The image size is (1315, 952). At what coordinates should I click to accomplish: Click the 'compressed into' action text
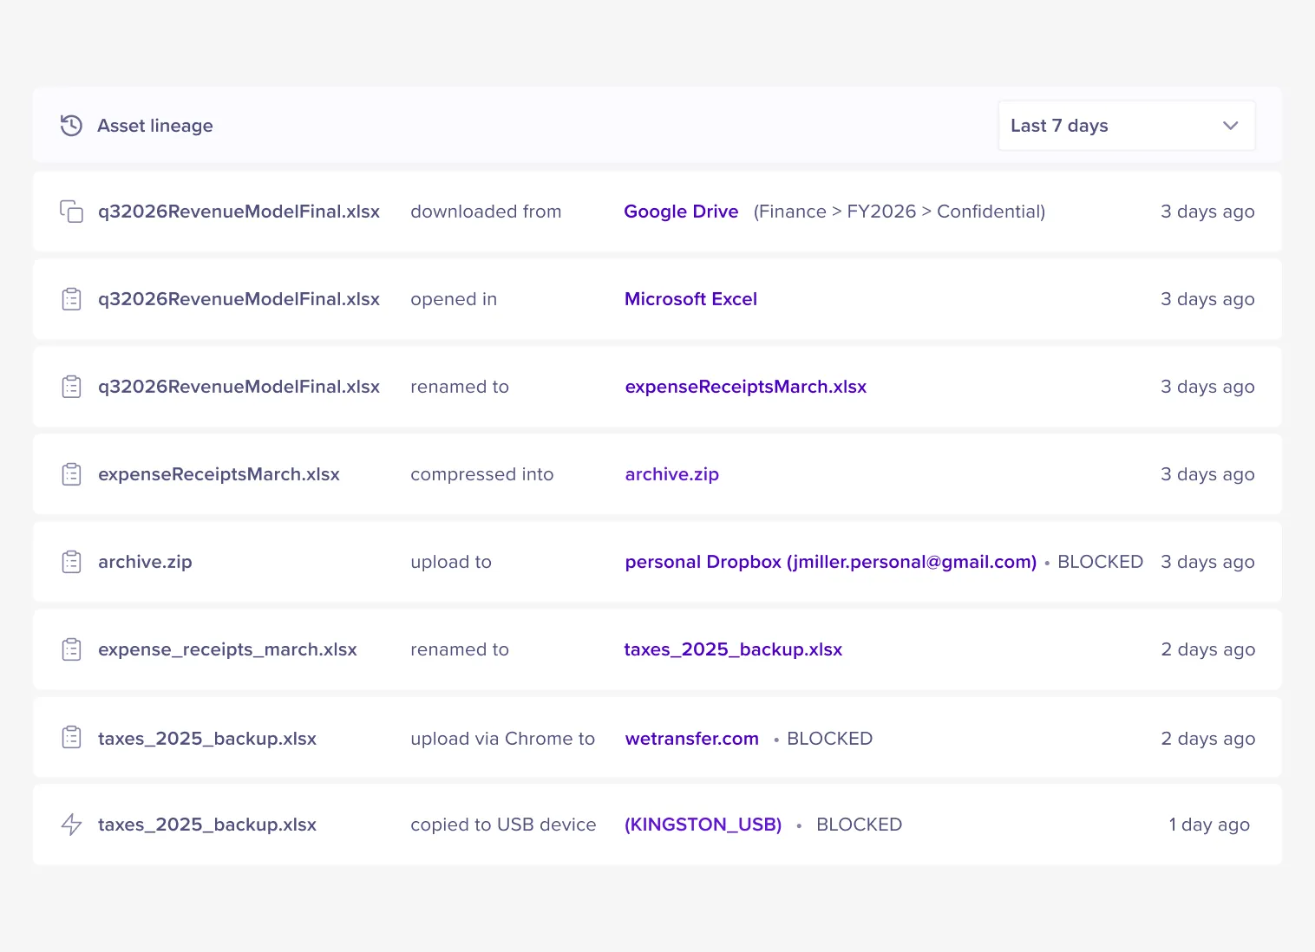[x=481, y=474]
